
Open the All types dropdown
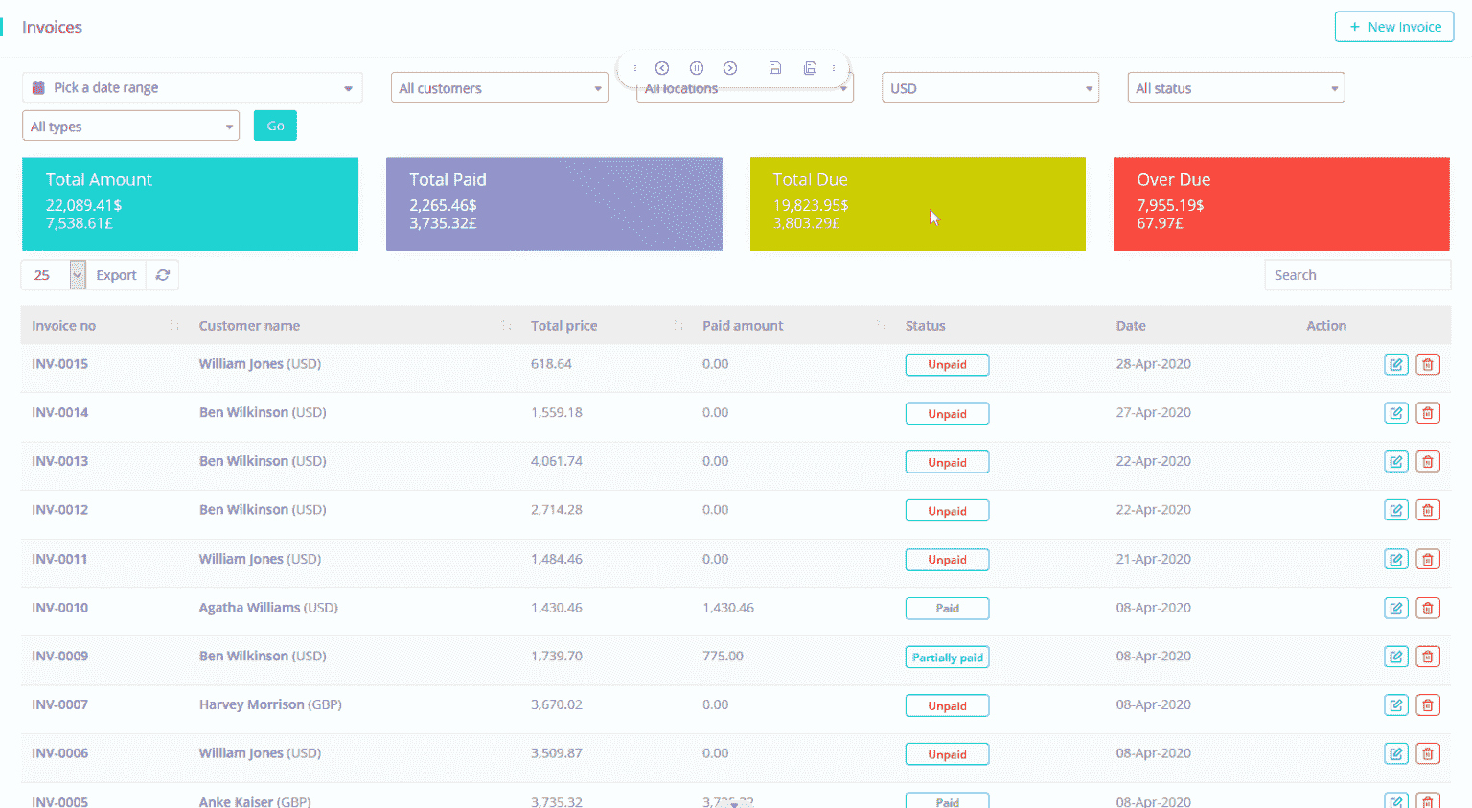[x=130, y=127]
